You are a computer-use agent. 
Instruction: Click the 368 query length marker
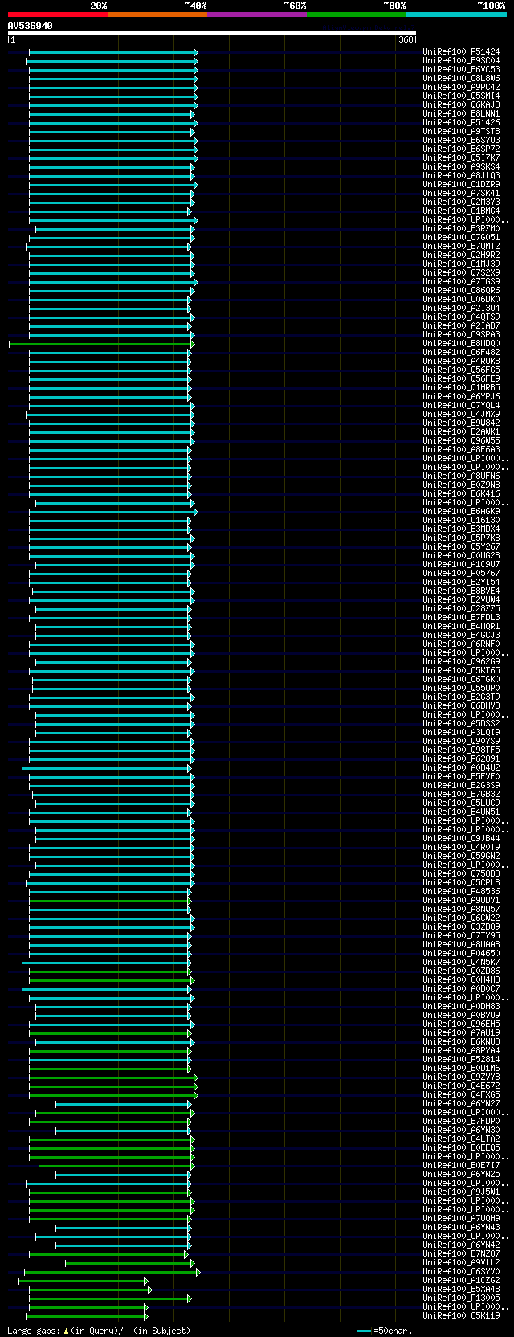(x=405, y=39)
